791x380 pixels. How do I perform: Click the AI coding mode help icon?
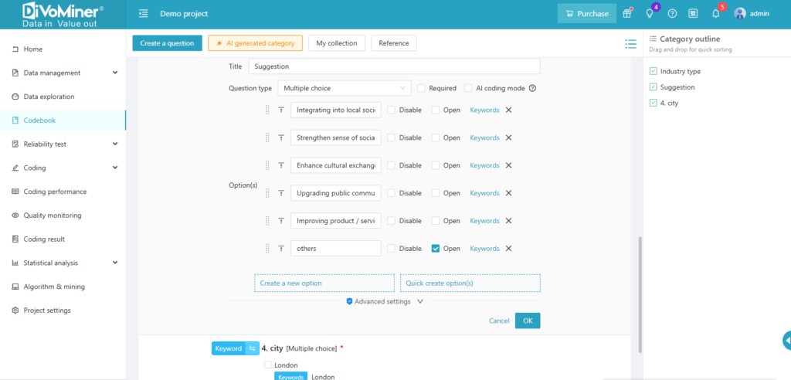tap(532, 88)
